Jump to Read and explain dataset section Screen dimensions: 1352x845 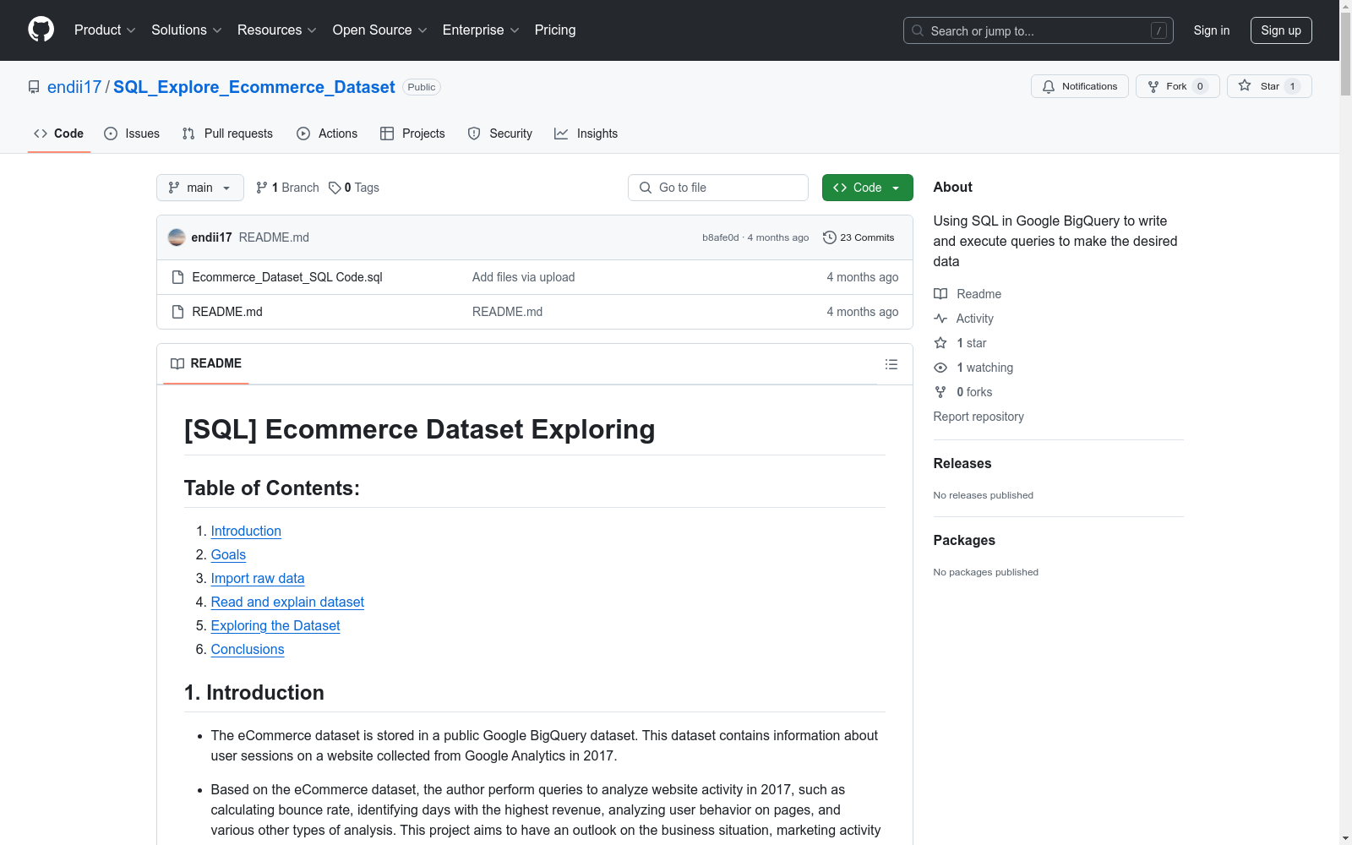point(287,602)
